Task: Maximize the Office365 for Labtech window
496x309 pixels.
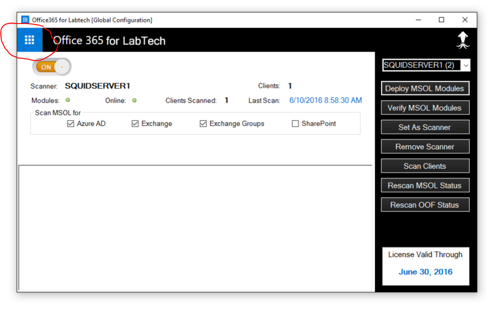Action: [442, 20]
